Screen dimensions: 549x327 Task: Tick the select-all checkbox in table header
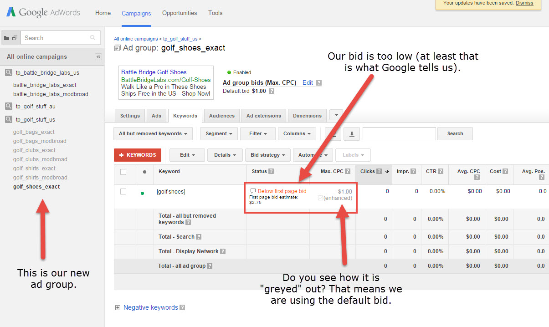123,172
